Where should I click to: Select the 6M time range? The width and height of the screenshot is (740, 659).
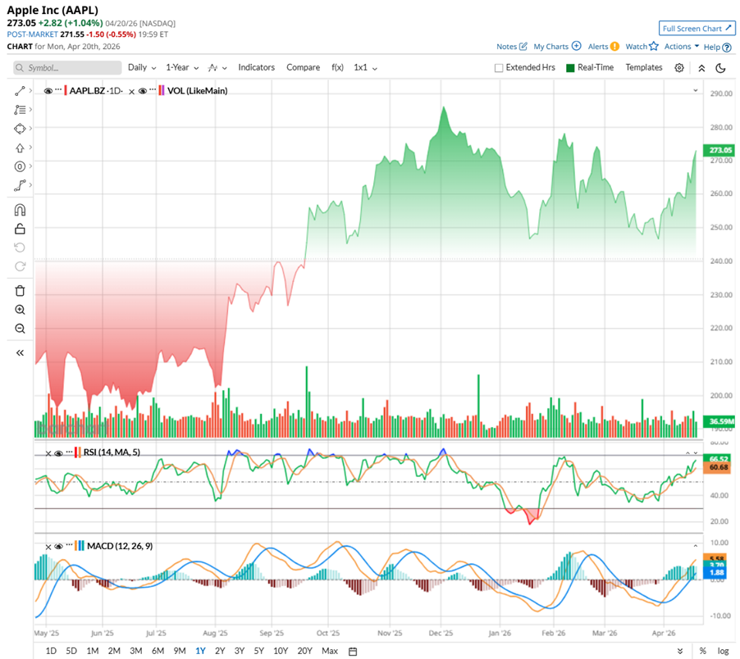coord(158,651)
